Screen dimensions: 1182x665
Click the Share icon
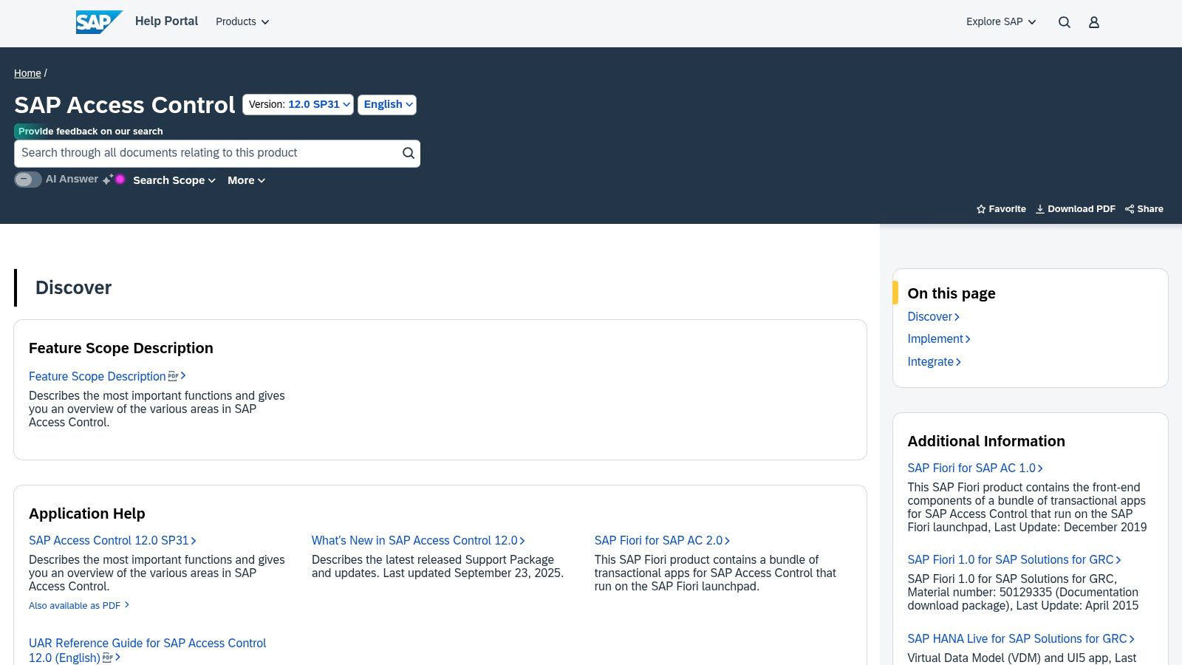(1130, 209)
